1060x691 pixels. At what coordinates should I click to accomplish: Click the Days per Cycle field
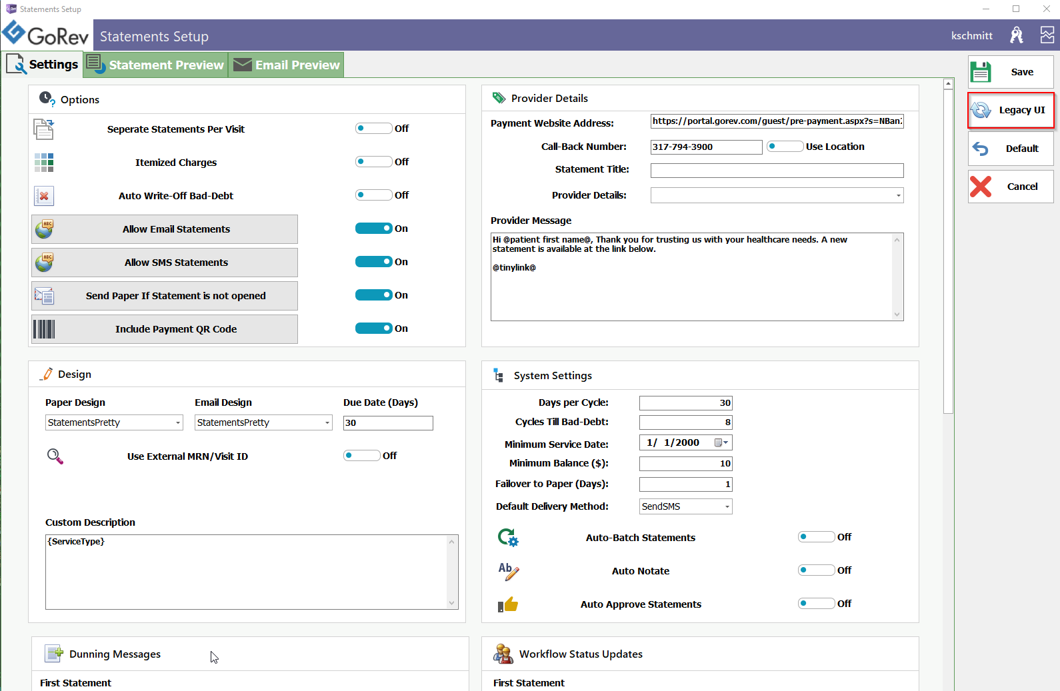686,403
